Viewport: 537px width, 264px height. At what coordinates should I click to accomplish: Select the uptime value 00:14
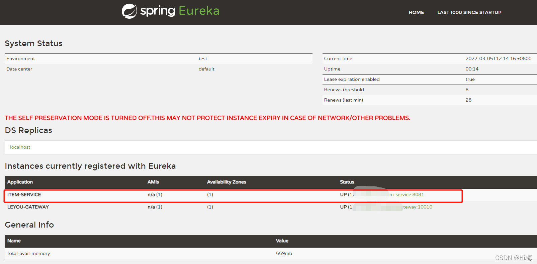coord(472,69)
